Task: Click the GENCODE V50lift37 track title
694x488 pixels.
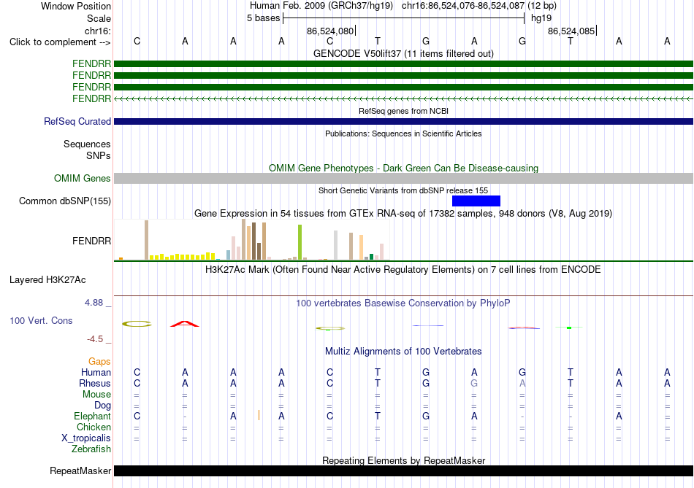Action: [x=403, y=53]
